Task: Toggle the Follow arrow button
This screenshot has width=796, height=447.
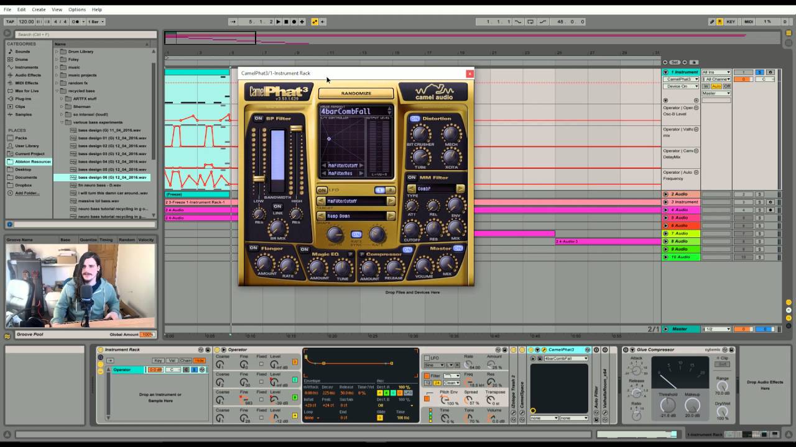Action: (x=233, y=22)
